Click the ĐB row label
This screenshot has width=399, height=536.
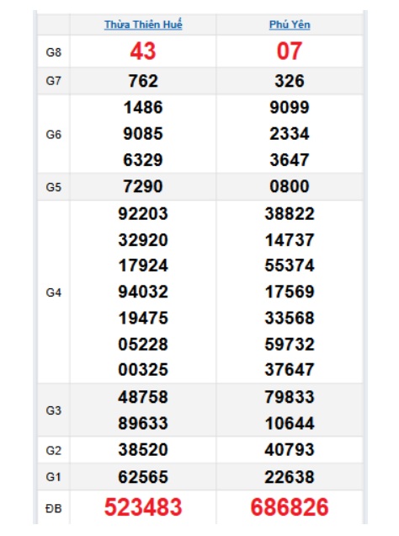(x=54, y=509)
